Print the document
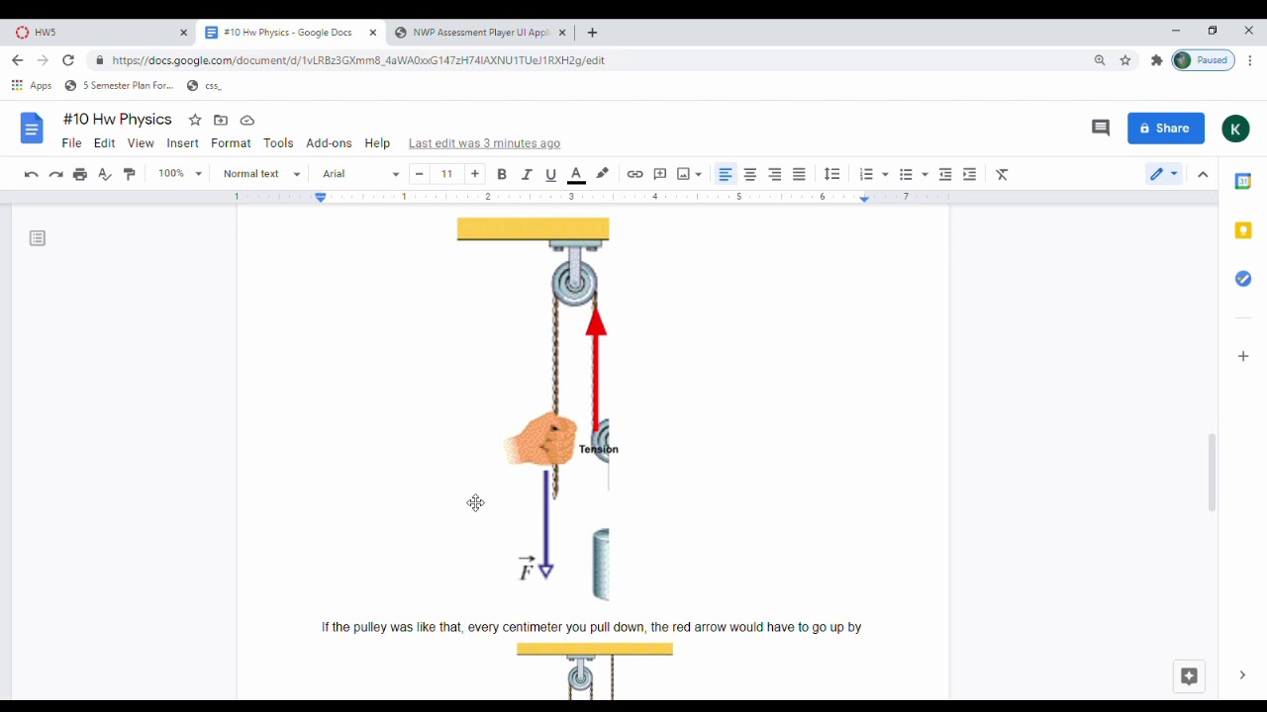Viewport: 1267px width, 712px height. [80, 174]
